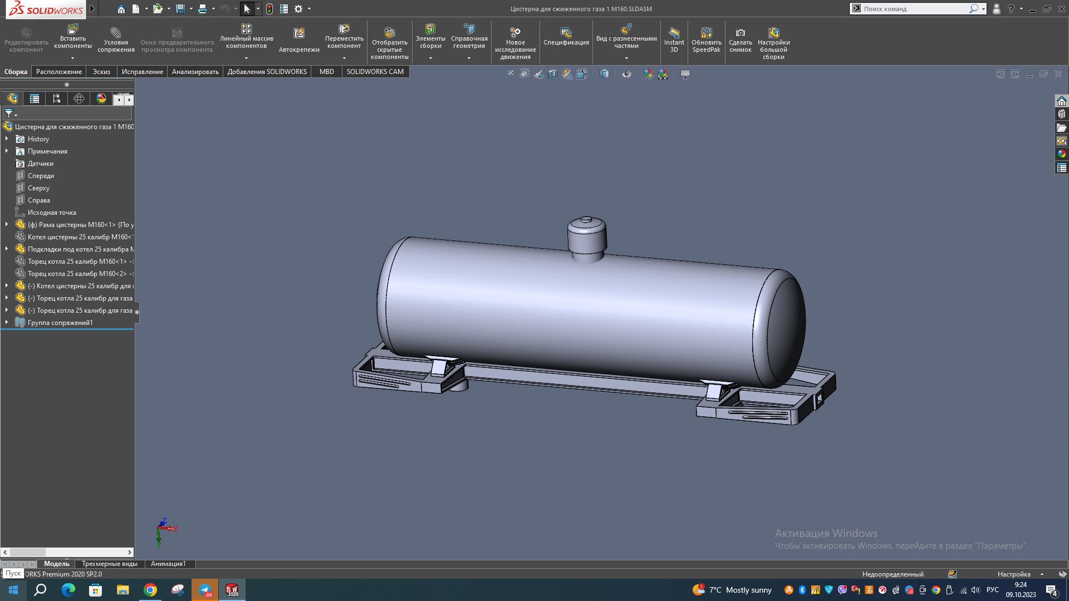Open Display Style dropdown cube

605,74
